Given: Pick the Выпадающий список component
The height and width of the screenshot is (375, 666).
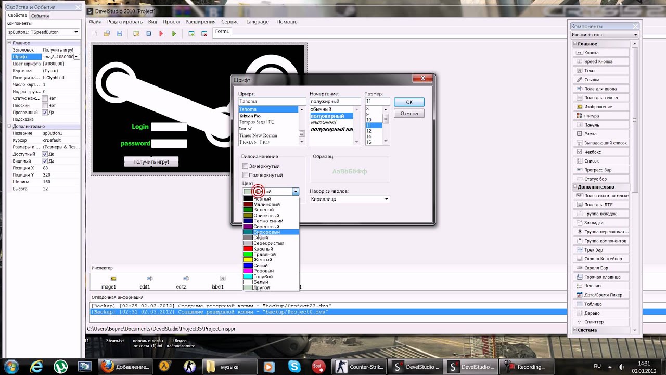Looking at the screenshot, I should [601, 143].
